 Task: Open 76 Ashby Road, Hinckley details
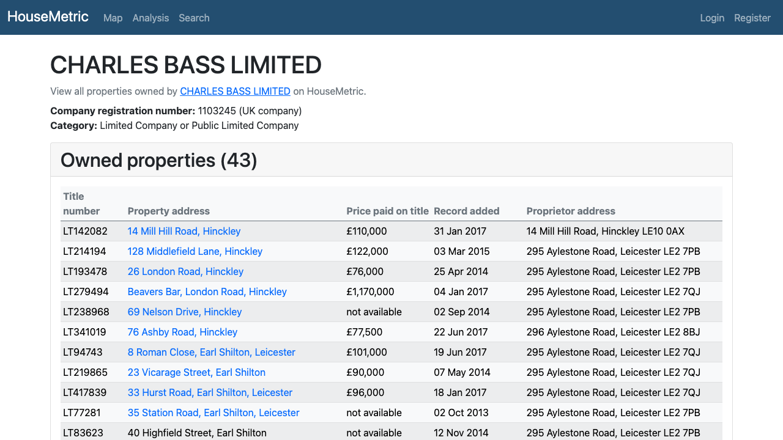coord(182,332)
